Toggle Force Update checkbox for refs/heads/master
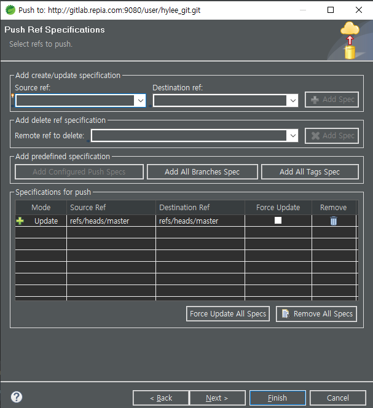This screenshot has height=408, width=373. 278,221
